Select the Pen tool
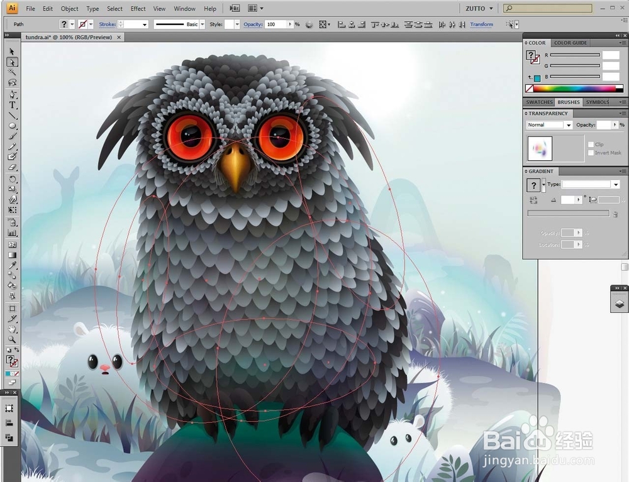 pyautogui.click(x=12, y=95)
